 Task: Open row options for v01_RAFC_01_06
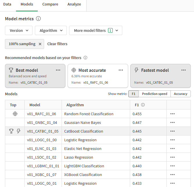[x=173, y=114]
